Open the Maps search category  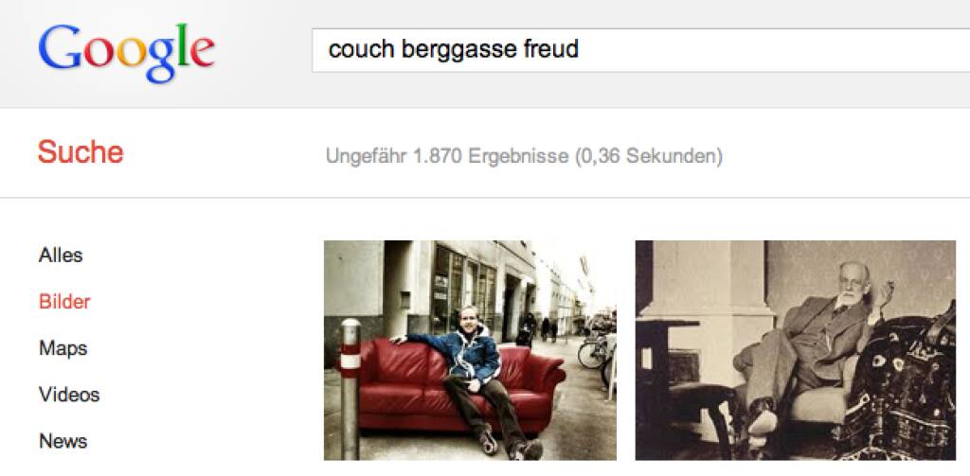pyautogui.click(x=63, y=348)
